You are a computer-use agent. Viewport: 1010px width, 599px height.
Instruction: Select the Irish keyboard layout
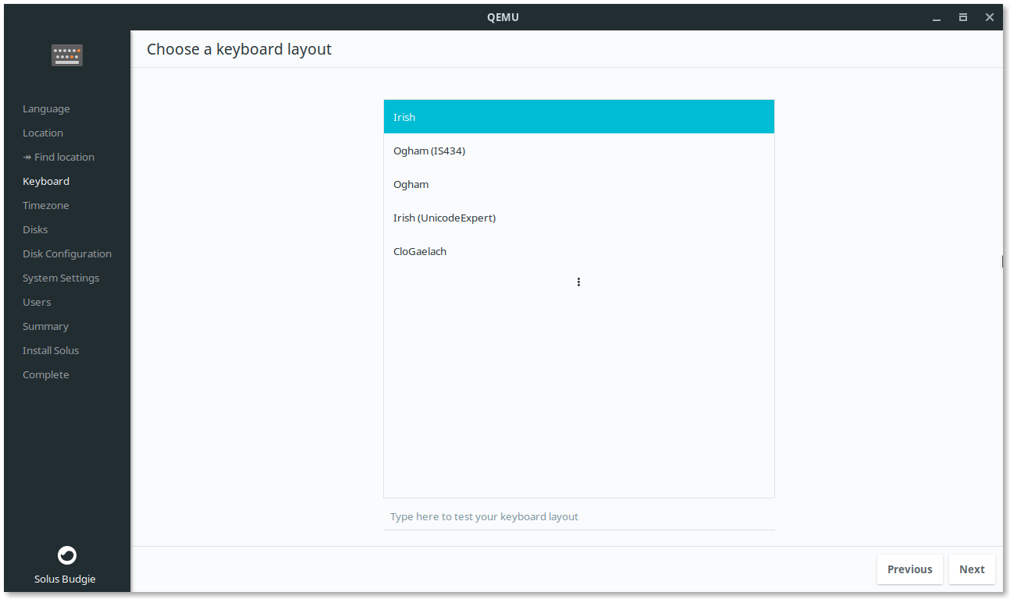[579, 117]
